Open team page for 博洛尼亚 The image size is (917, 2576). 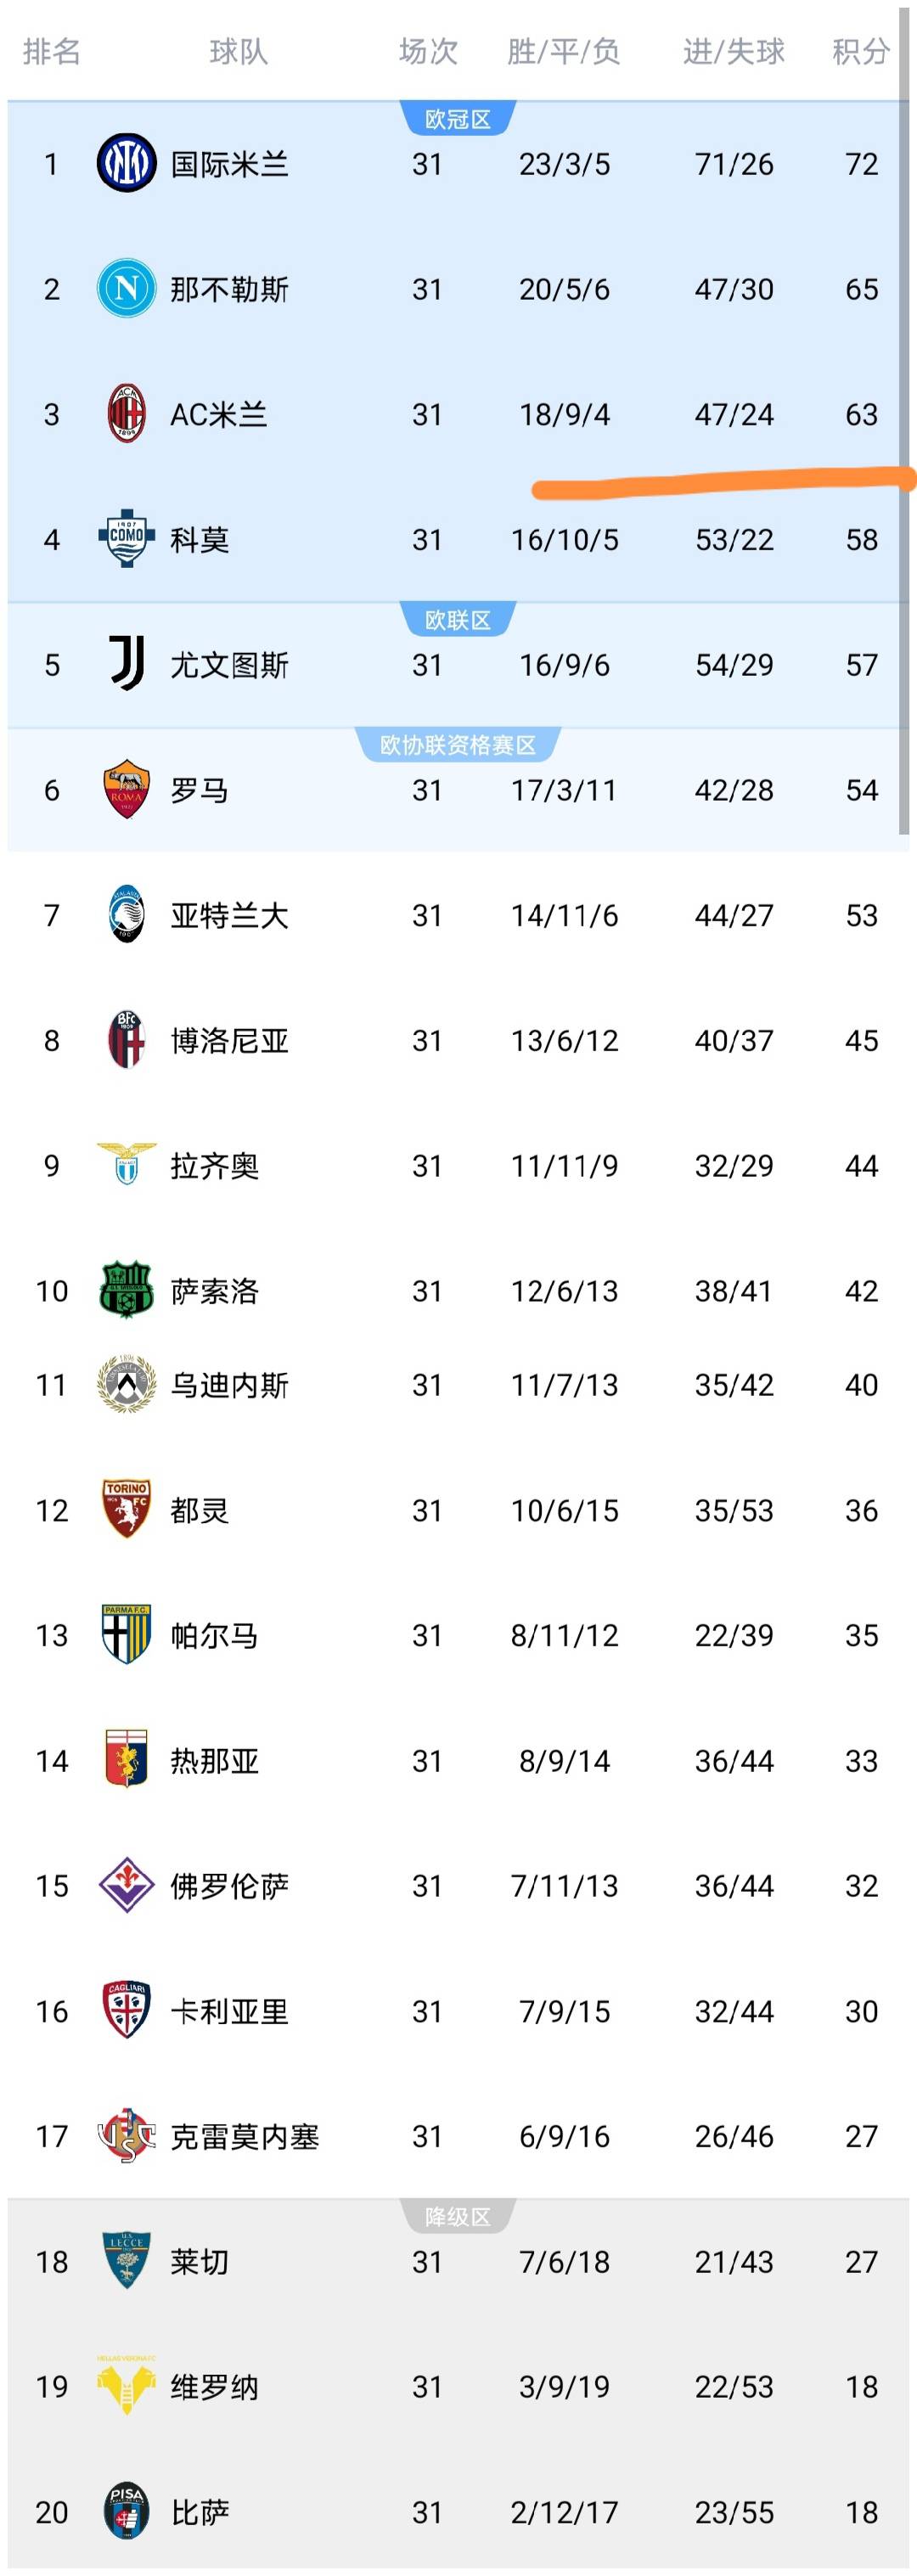coord(229,1041)
